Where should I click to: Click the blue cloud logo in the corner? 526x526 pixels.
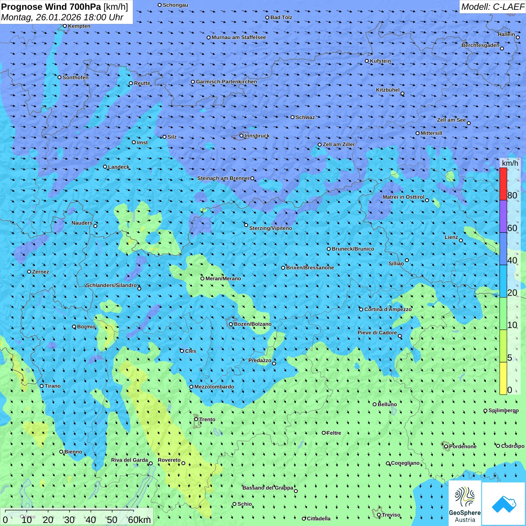[x=504, y=504]
